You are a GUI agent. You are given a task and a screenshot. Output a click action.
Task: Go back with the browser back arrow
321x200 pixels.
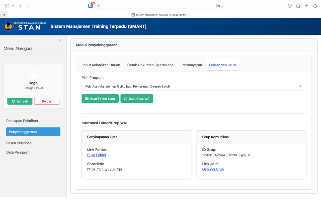tap(21, 6)
